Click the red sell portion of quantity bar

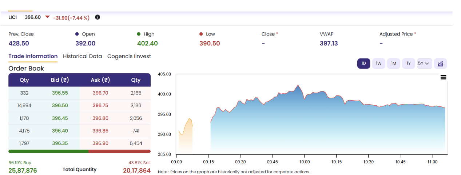coord(119,151)
